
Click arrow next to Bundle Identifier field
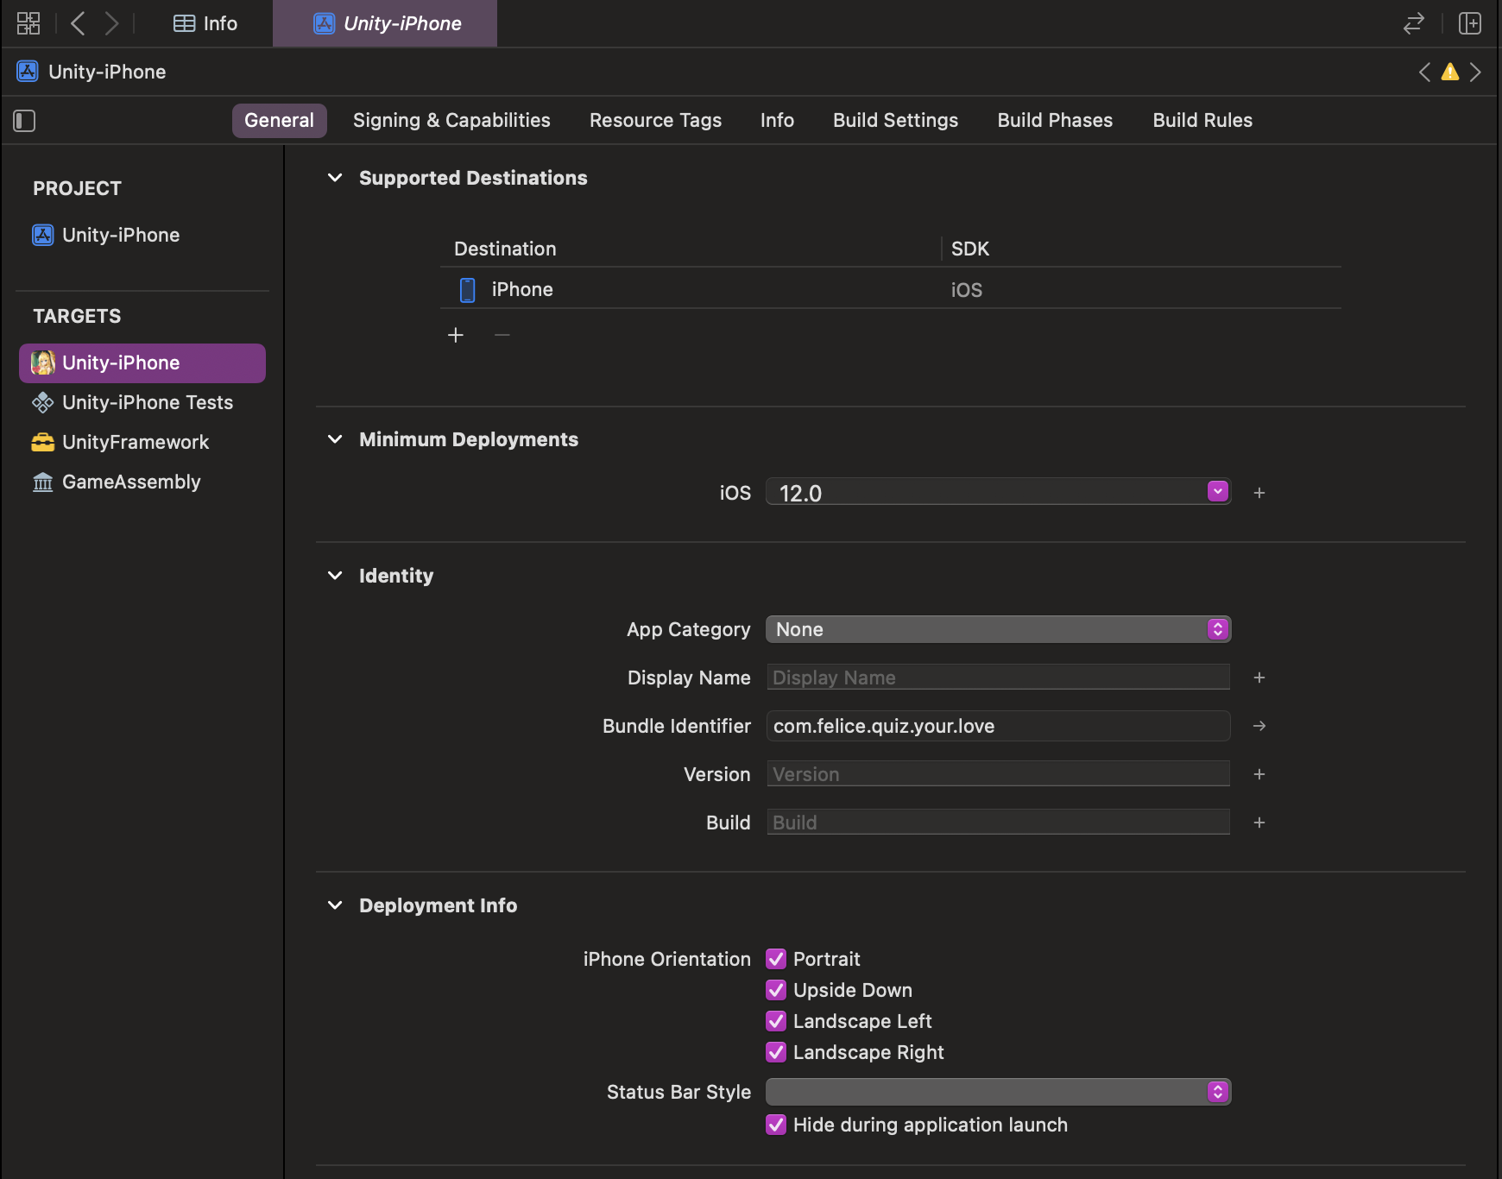click(1259, 726)
